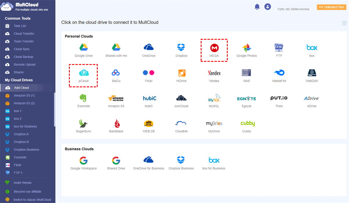Click the Unlimited Plan button
The width and height of the screenshot is (349, 203).
[x=332, y=7]
